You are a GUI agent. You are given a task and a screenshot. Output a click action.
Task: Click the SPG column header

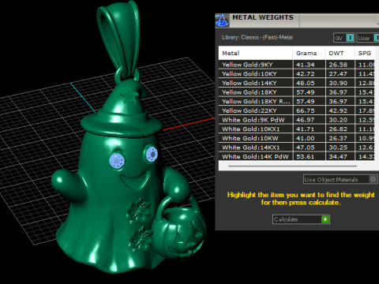365,53
